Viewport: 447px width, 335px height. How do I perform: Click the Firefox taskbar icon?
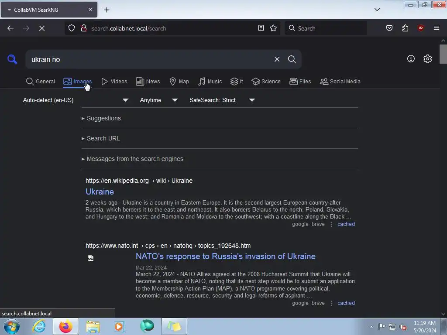[65, 326]
